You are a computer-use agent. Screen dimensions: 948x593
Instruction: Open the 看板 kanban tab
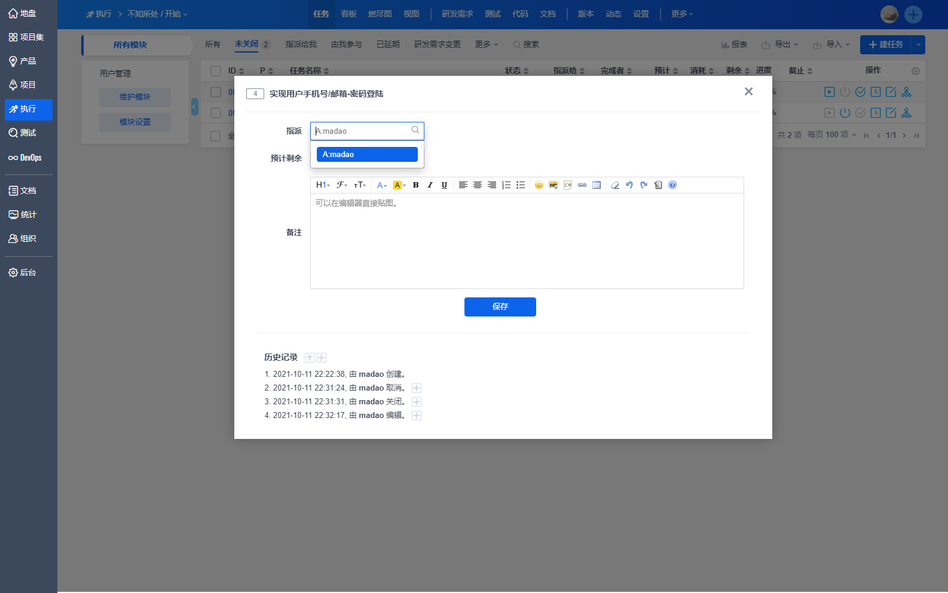pos(349,14)
